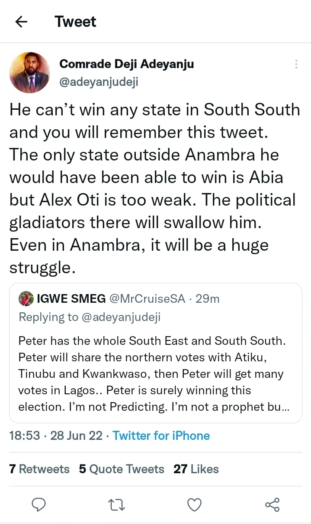Tap the back arrow icon

click(21, 22)
